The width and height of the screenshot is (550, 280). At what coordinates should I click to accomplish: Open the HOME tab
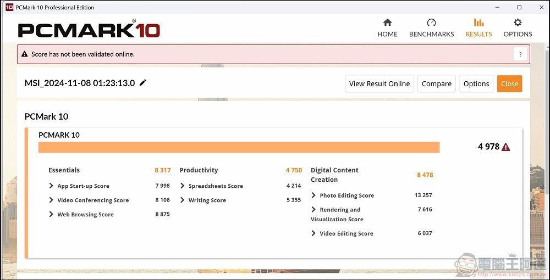tap(387, 29)
